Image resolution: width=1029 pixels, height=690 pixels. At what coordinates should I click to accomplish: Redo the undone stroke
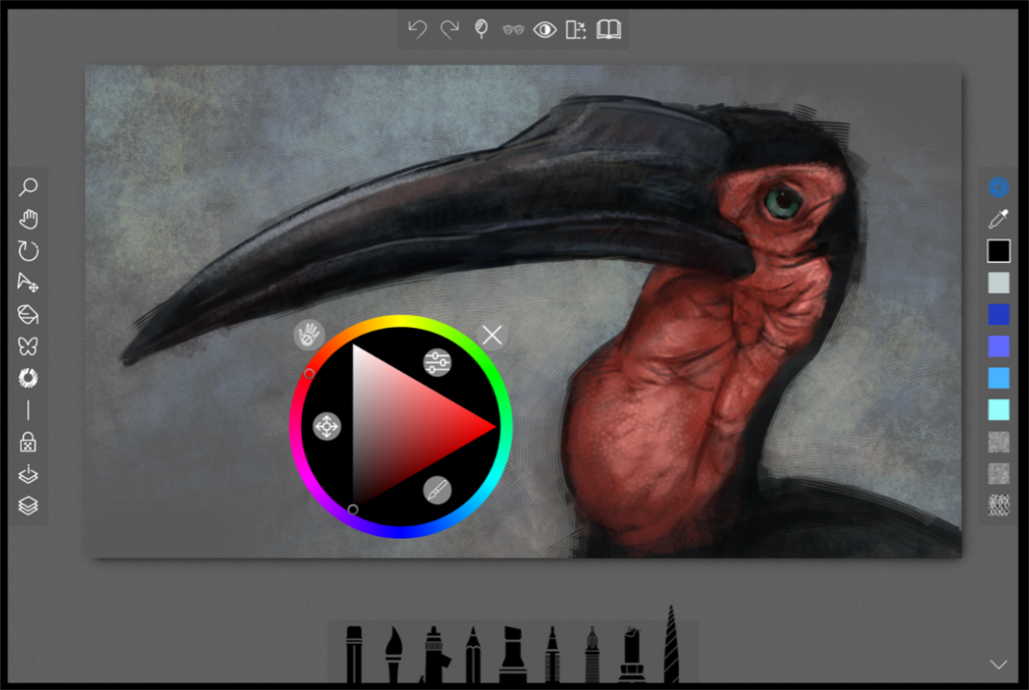click(449, 30)
